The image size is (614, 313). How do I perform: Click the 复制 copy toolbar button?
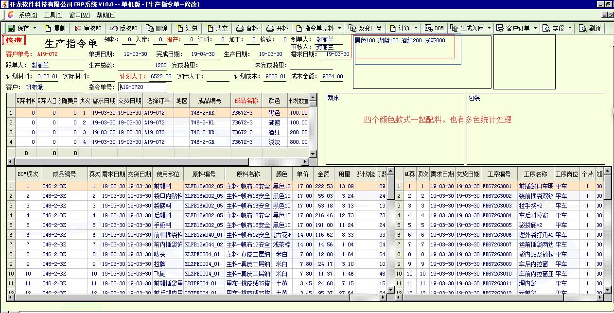(x=55, y=28)
